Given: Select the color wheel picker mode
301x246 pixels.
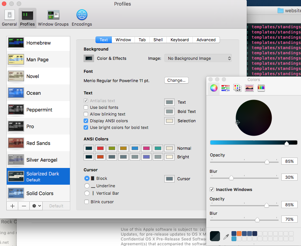Looking at the screenshot, I should point(214,88).
